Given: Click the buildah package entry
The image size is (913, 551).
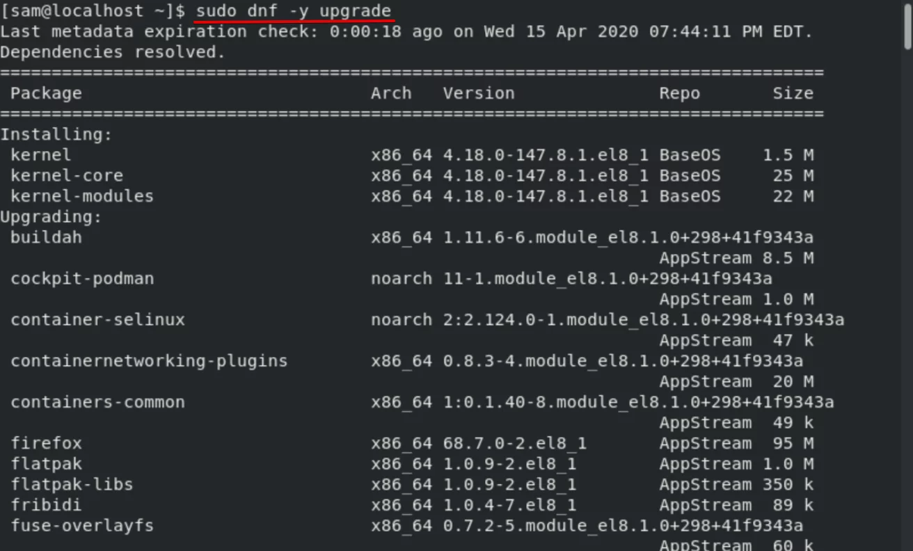Looking at the screenshot, I should tap(46, 237).
